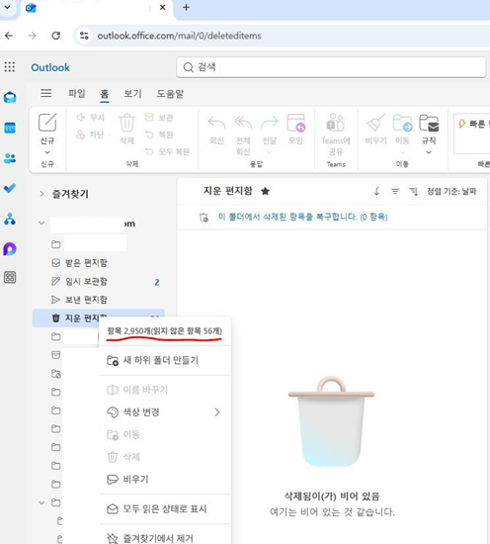Toggle the hamburger navigation pane button
490x544 pixels.
click(x=46, y=93)
